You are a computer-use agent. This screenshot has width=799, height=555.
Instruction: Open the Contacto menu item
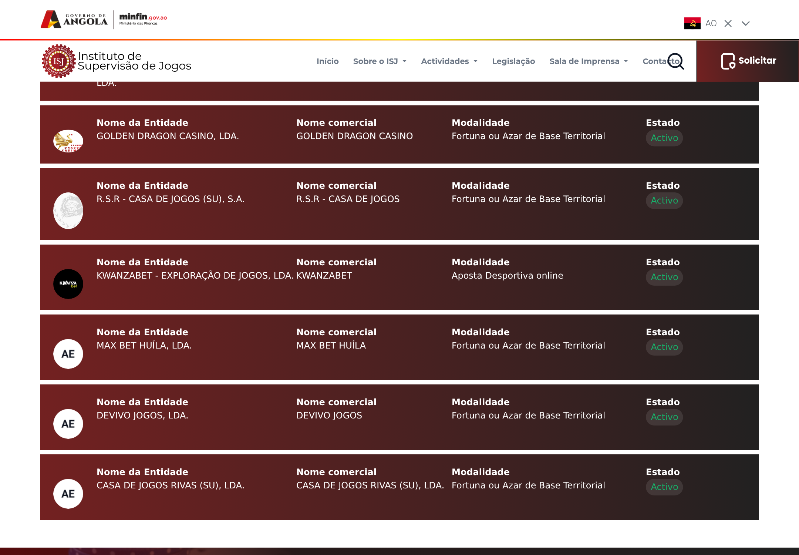click(661, 61)
